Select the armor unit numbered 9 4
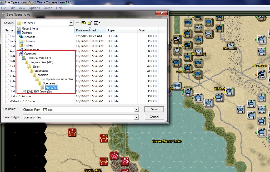The width and height of the screenshot is (270, 172). [x=262, y=121]
